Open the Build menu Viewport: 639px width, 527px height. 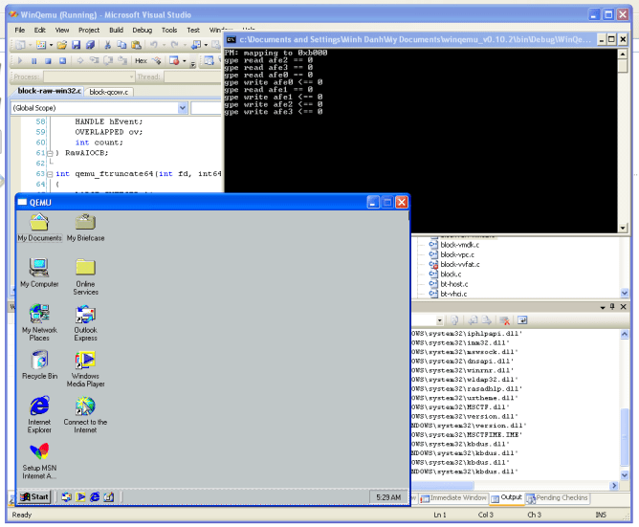(x=116, y=30)
